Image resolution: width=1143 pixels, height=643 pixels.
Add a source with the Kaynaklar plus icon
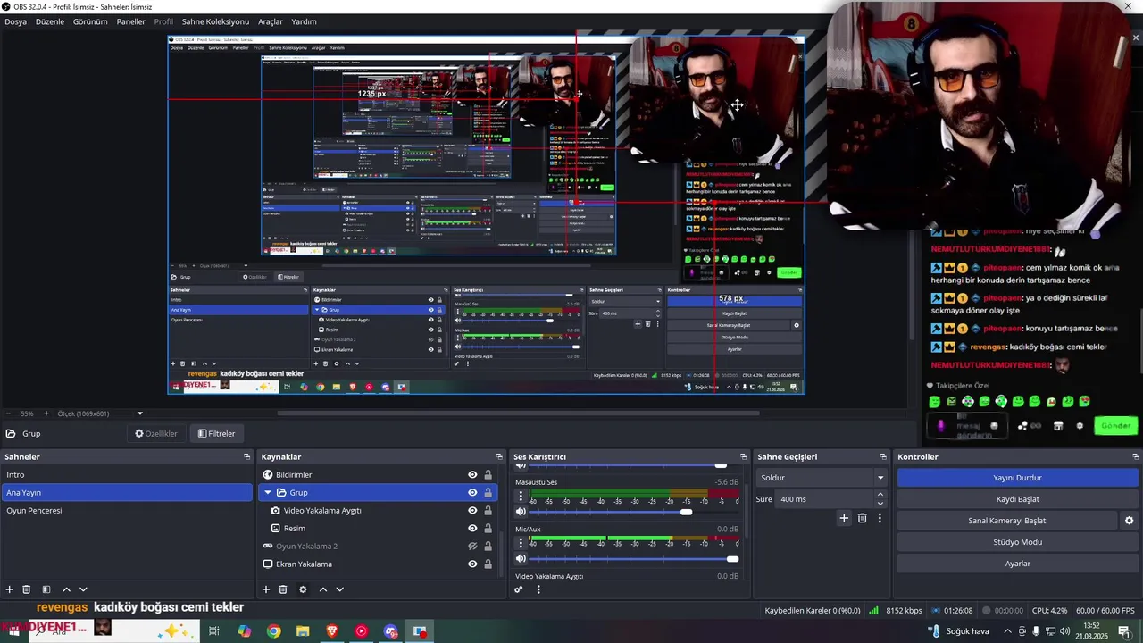(x=265, y=589)
